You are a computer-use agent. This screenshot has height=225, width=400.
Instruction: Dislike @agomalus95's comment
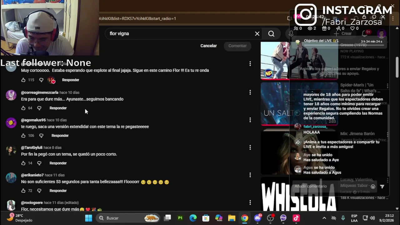point(41,136)
